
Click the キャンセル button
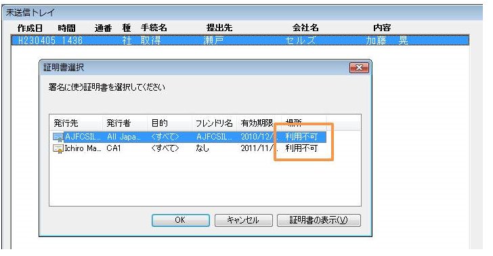click(x=243, y=220)
